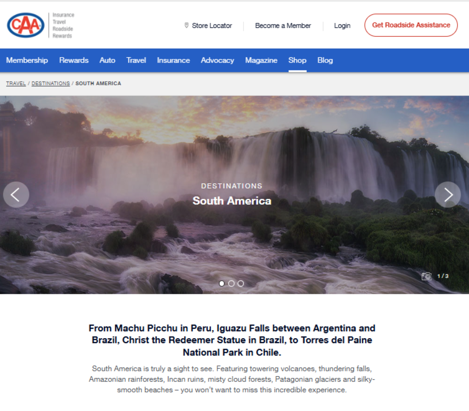Click the DESTINATIONS breadcrumb link
469x411 pixels.
(x=51, y=83)
